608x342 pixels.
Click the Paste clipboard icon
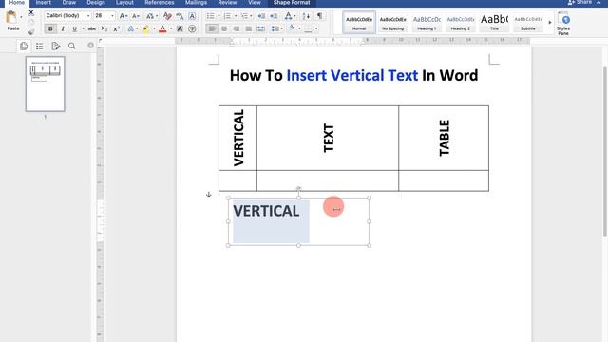[11, 17]
